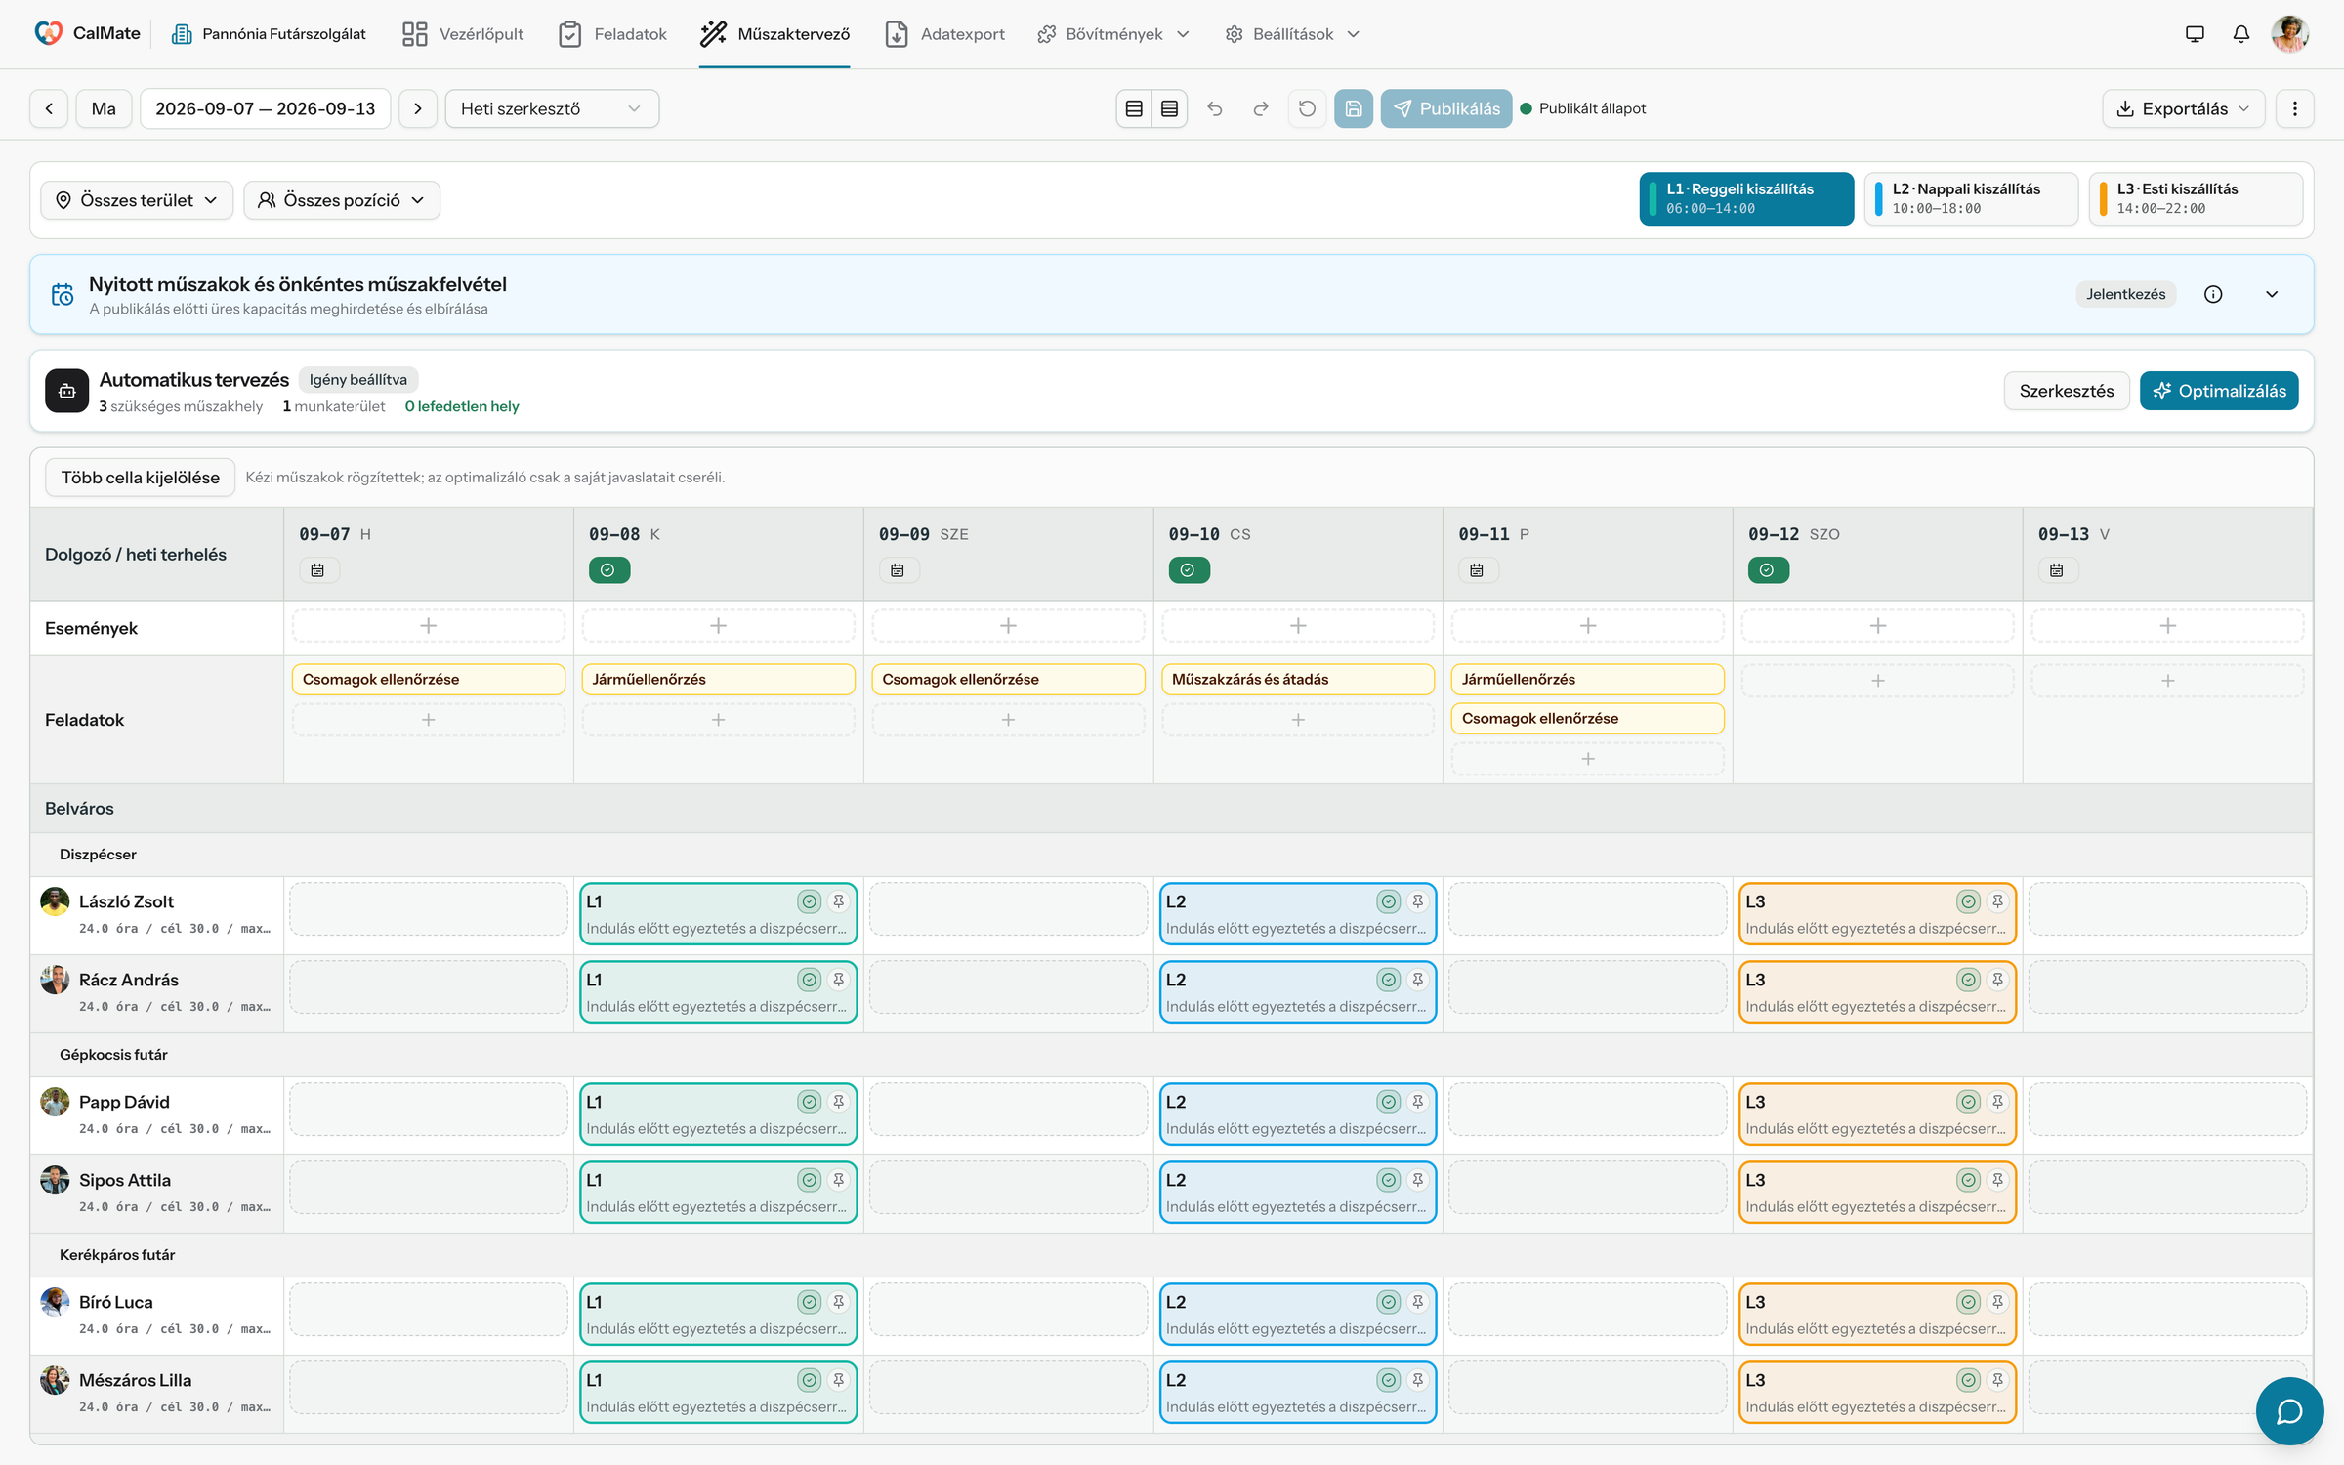2344x1465 pixels.
Task: Pin Bíró Luca's L2 shift
Action: (x=1417, y=1302)
